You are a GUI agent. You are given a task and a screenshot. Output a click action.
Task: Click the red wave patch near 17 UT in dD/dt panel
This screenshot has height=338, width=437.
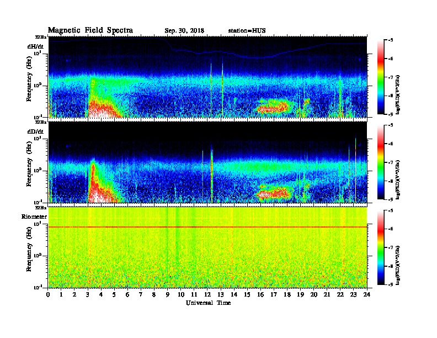pos(273,193)
